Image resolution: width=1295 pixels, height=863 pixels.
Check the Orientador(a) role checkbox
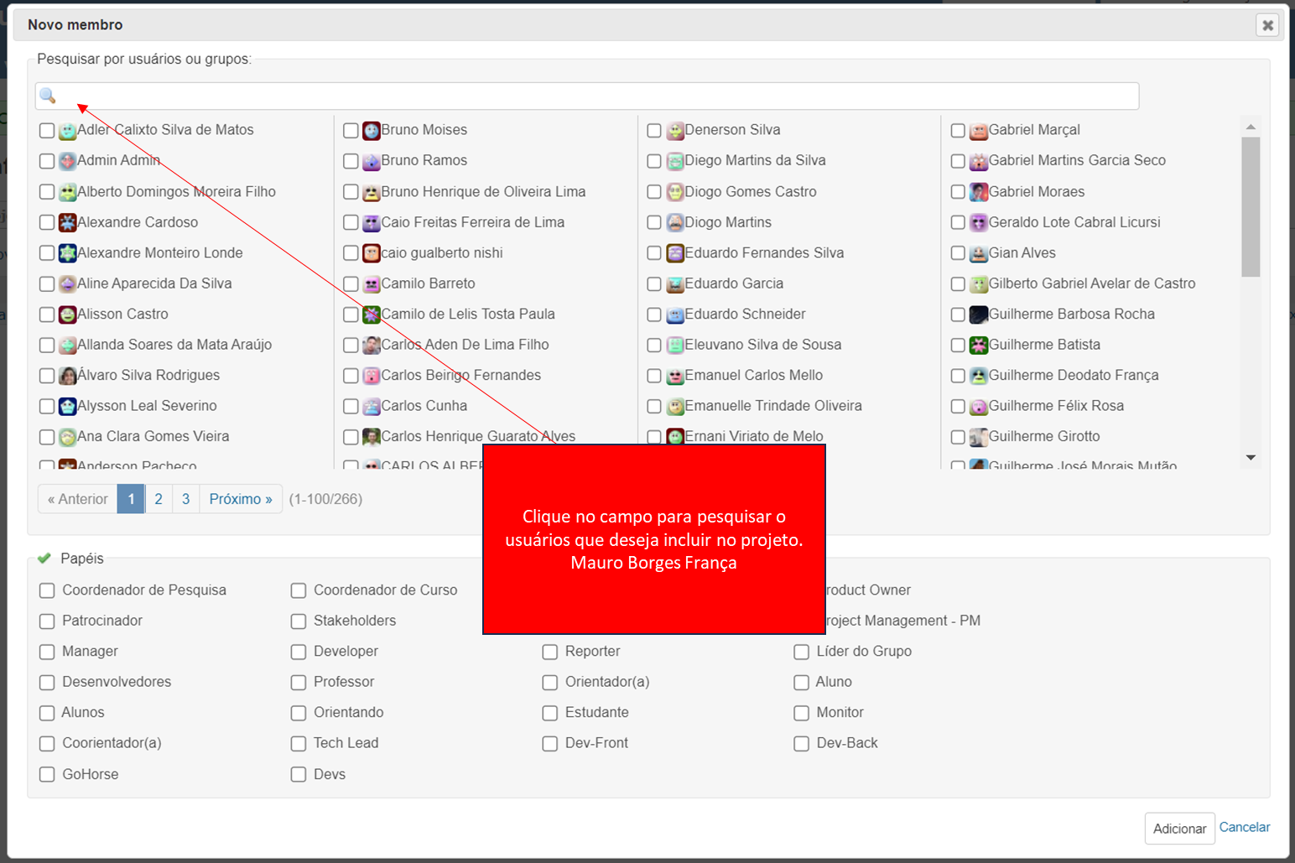coord(550,683)
